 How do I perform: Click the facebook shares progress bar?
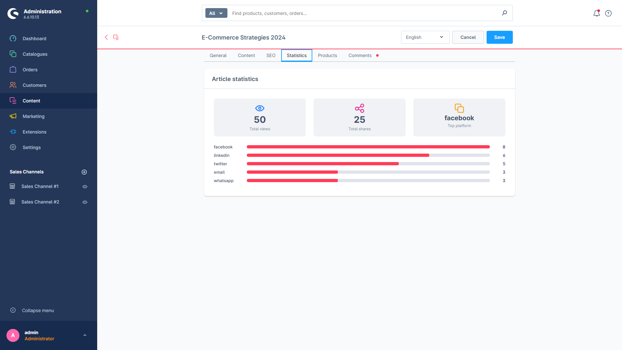pos(368,147)
